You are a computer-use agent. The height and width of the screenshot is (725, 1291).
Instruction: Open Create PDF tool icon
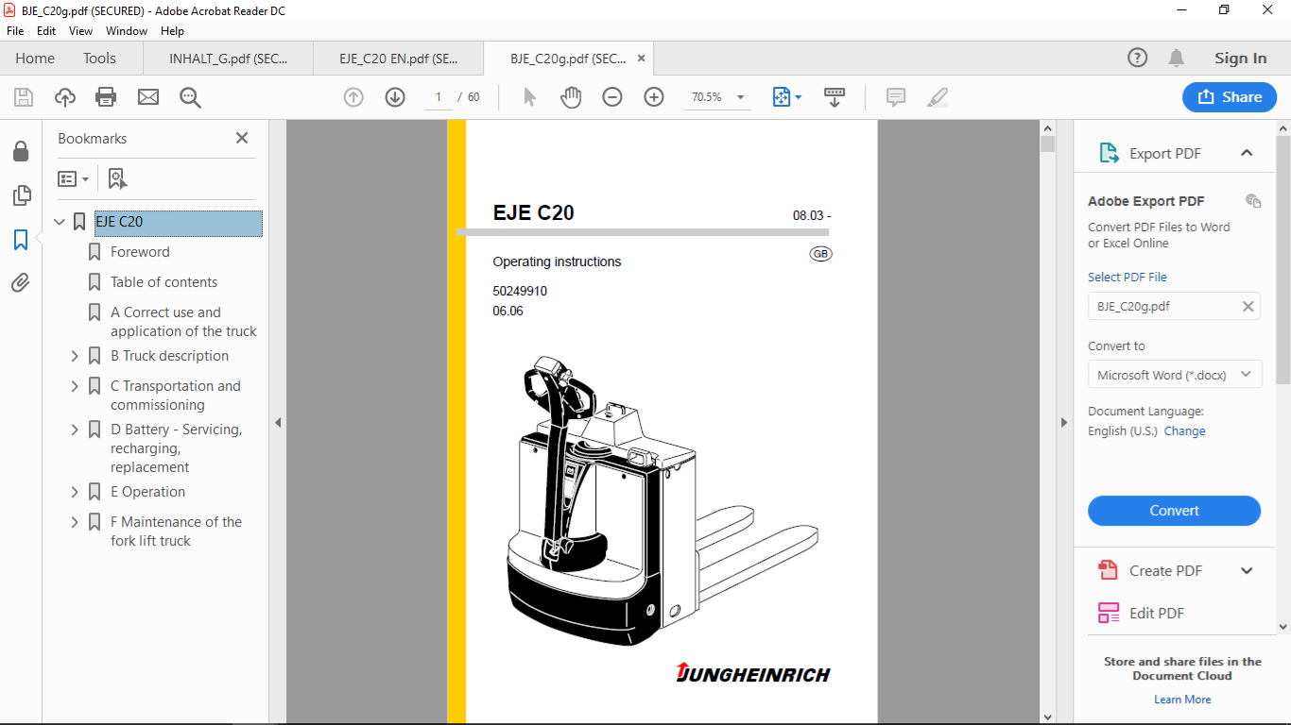click(1108, 570)
